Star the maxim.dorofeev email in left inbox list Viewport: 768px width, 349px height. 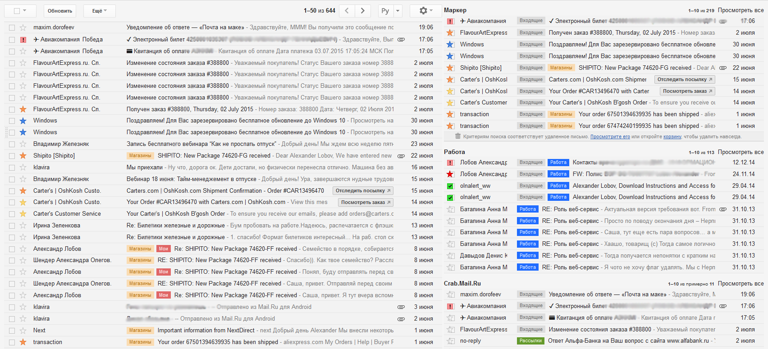[23, 27]
